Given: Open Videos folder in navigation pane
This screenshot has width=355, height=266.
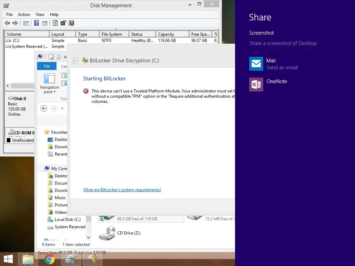Looking at the screenshot, I should (x=58, y=212).
